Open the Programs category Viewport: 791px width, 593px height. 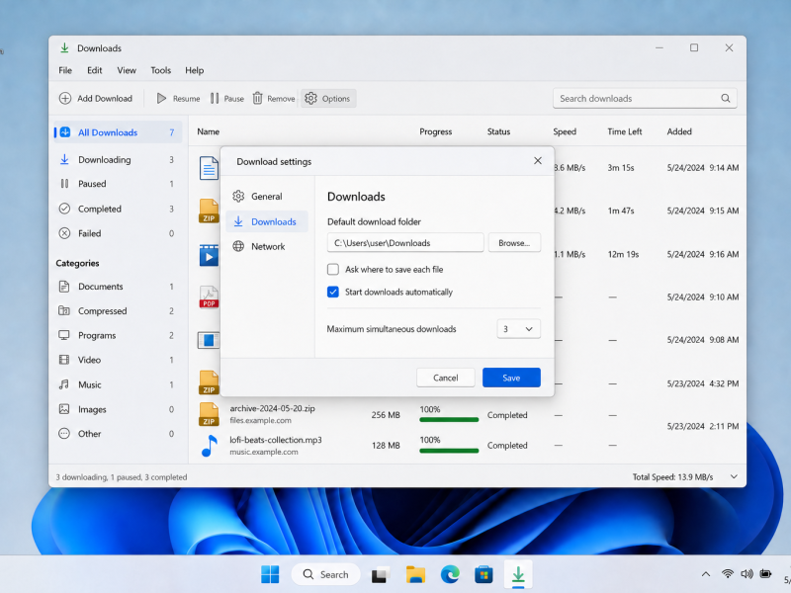coord(118,335)
